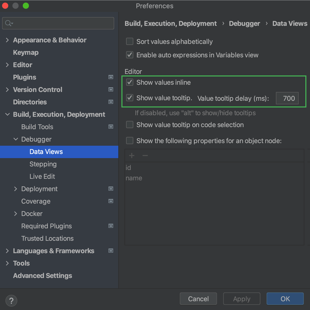The image size is (310, 310).
Task: Click the project-level settings icon beside Plugins
Action: (111, 77)
